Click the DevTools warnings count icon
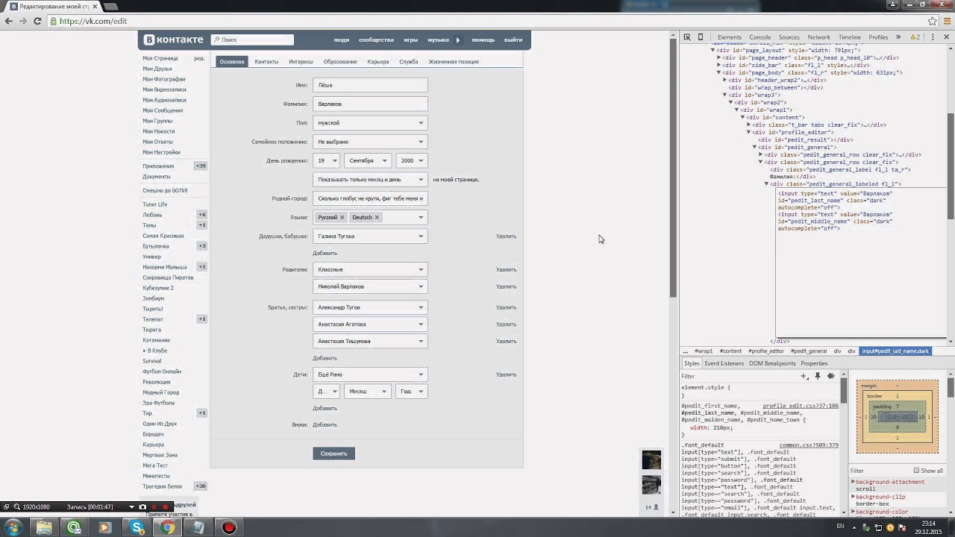This screenshot has height=537, width=955. (915, 37)
